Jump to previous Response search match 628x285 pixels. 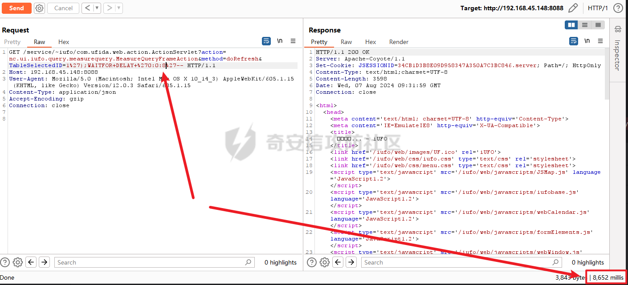tap(338, 262)
